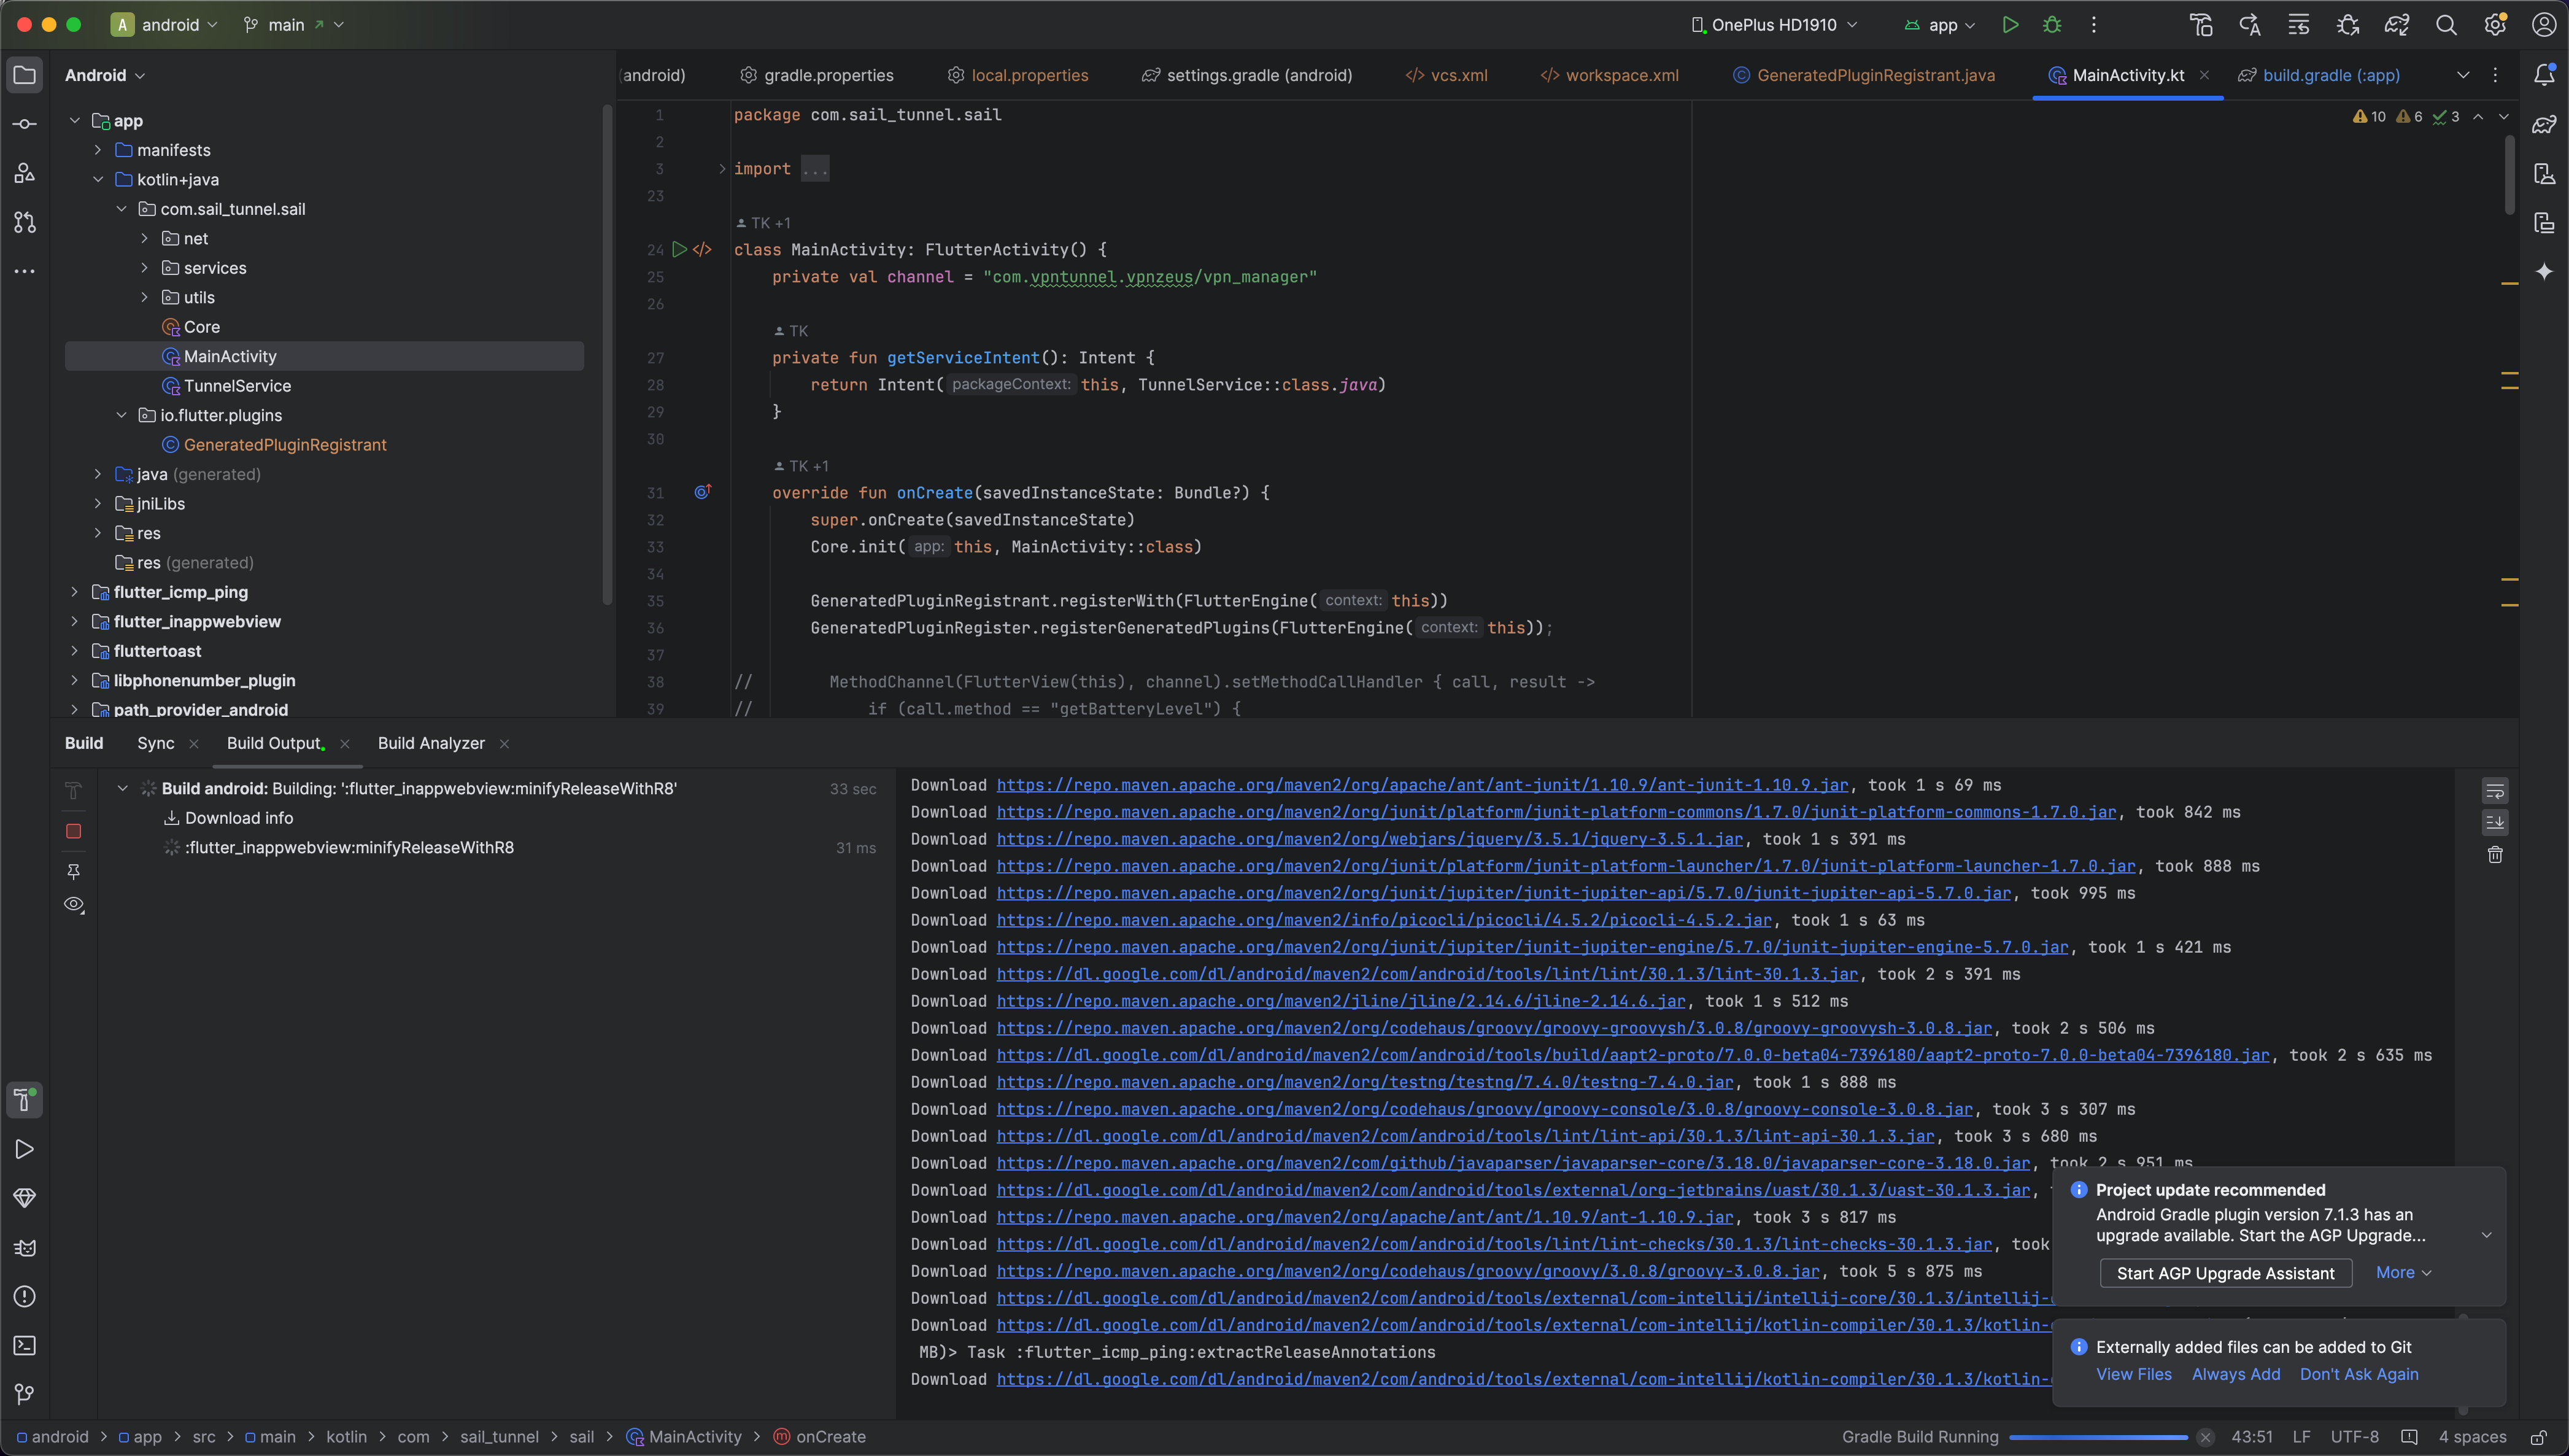Toggle the build view eye options
2569x1456 pixels.
73,904
